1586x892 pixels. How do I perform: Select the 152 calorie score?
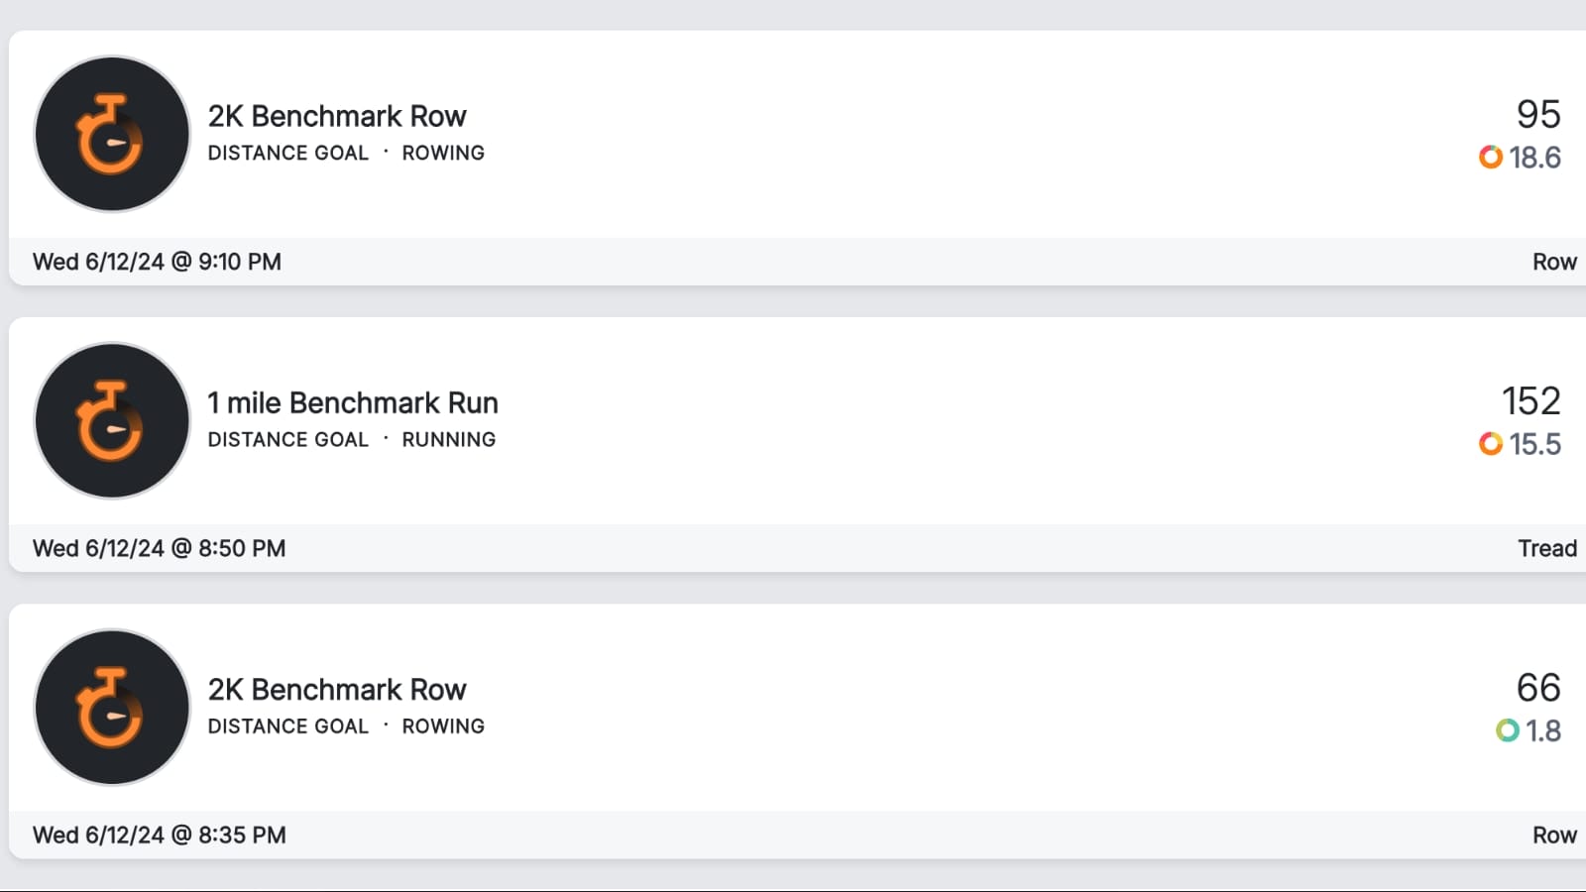coord(1531,400)
